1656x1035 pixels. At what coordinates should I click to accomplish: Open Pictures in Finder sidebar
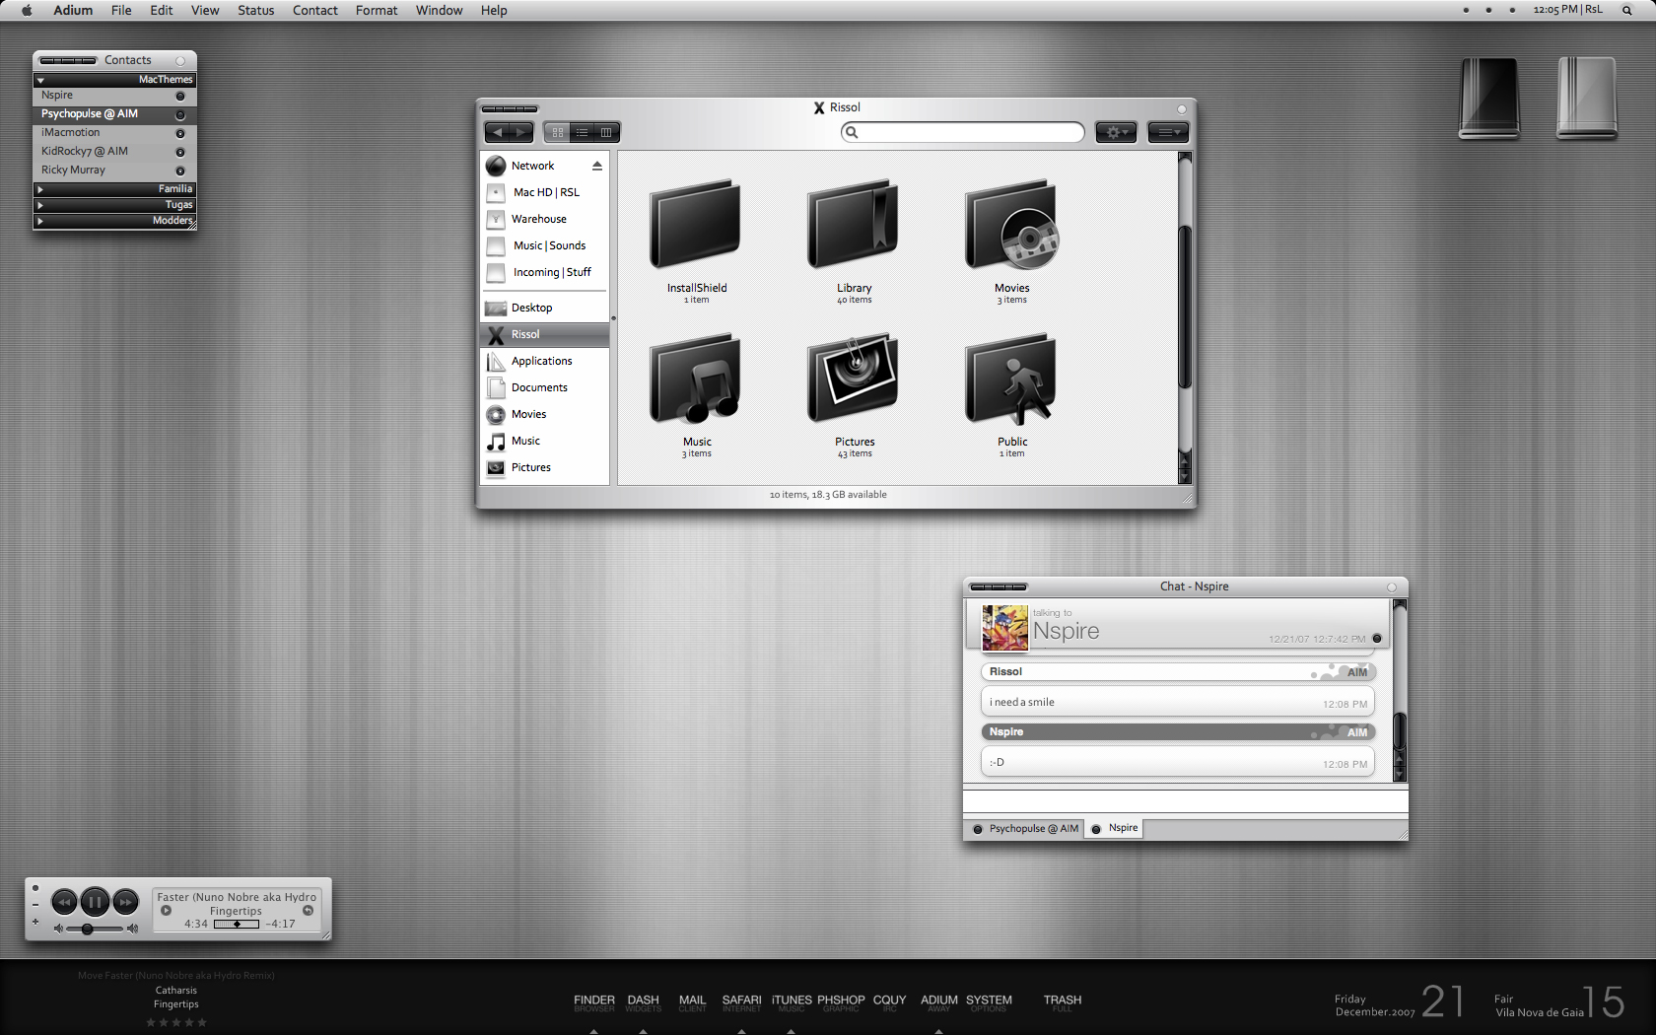pos(544,467)
